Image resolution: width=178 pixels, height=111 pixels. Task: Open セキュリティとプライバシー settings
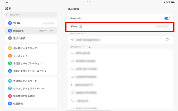point(31,89)
